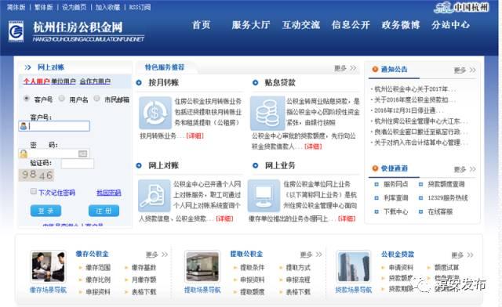
Task: Open the soft keyboard icon in password field
Action: coord(82,153)
